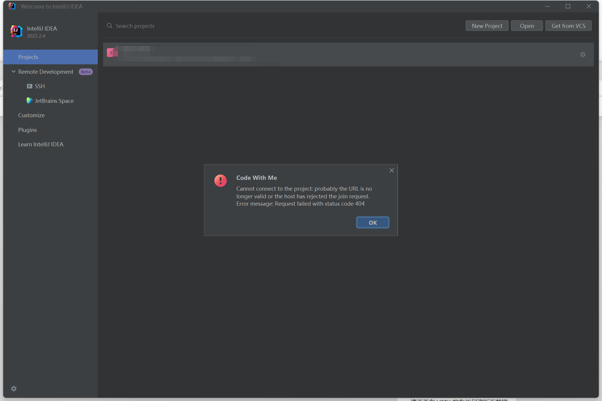Click the red error icon in the dialog
The height and width of the screenshot is (401, 602).
[x=220, y=181]
